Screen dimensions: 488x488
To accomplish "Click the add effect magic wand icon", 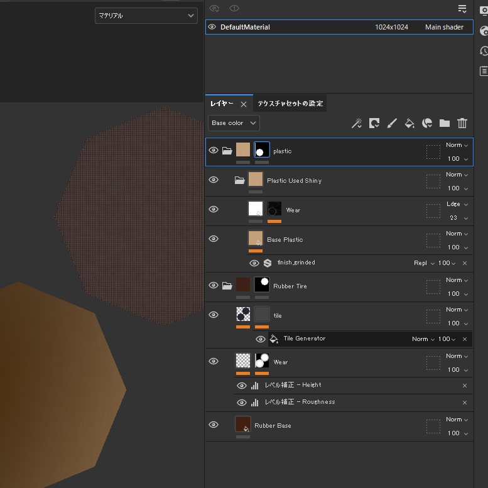I will click(x=356, y=123).
